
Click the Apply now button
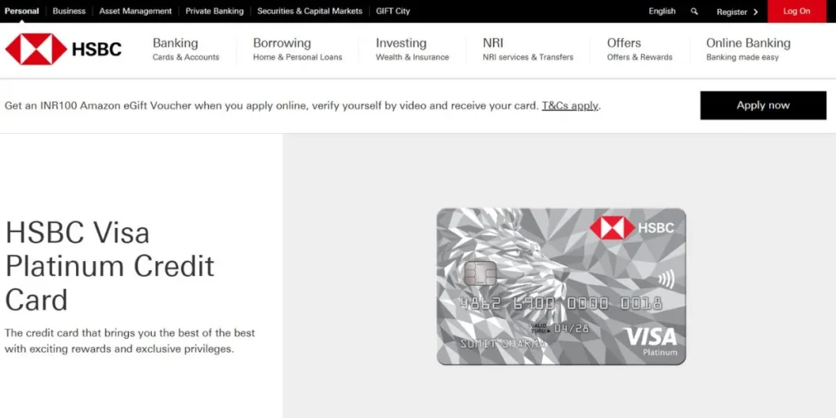[763, 105]
